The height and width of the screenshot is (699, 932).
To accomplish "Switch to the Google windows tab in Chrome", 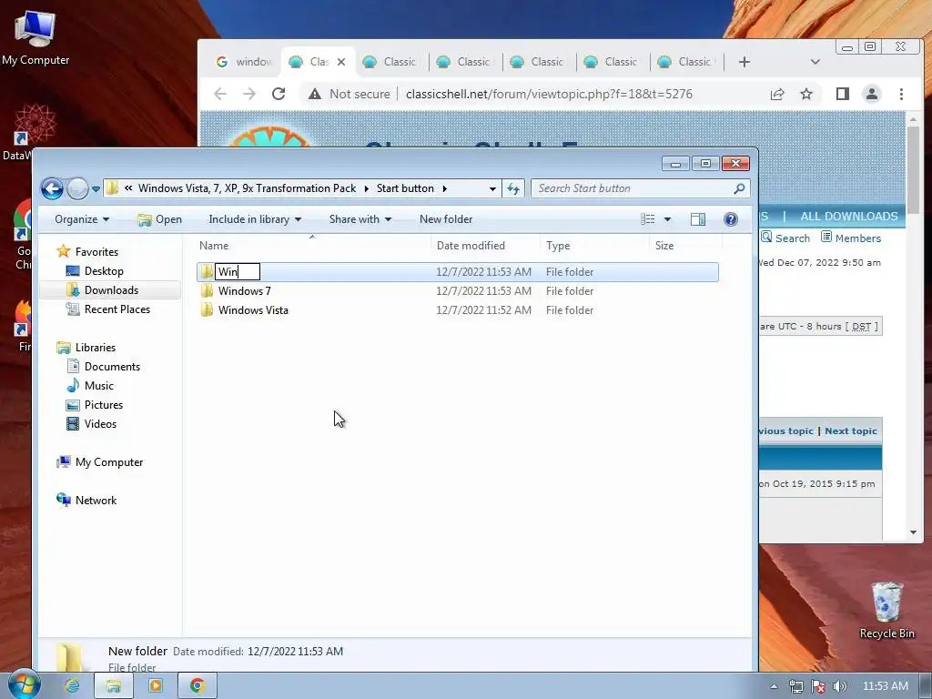I will (244, 62).
